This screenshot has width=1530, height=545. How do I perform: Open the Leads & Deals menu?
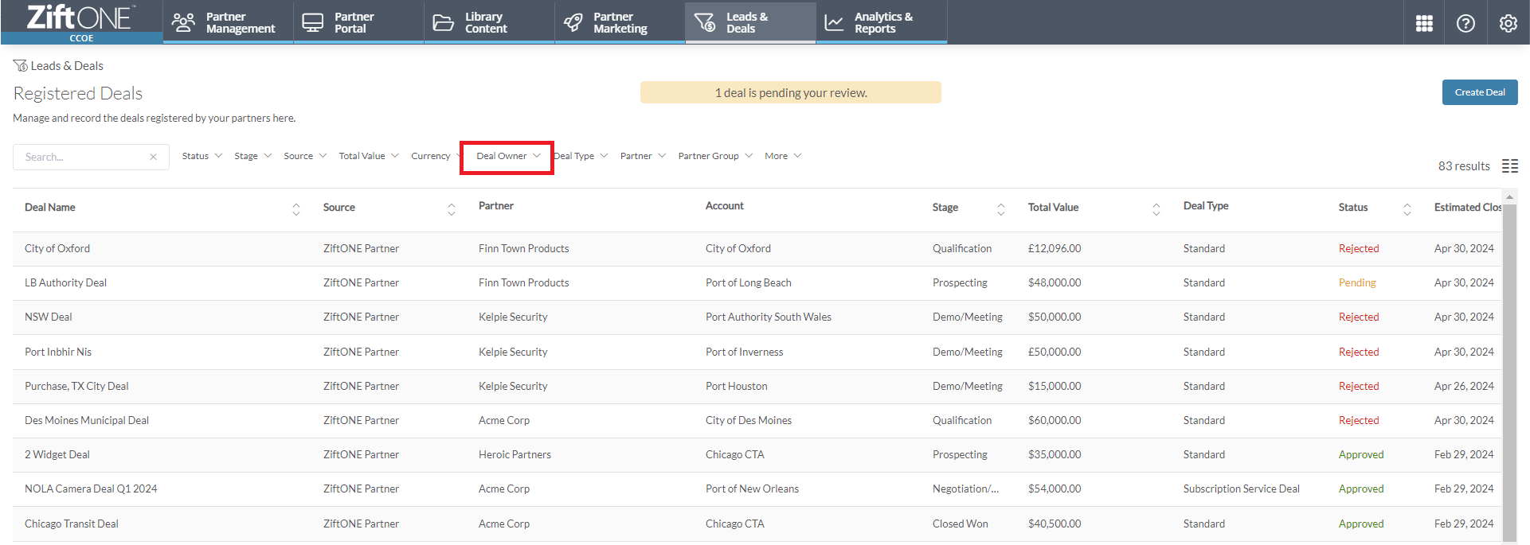point(750,22)
